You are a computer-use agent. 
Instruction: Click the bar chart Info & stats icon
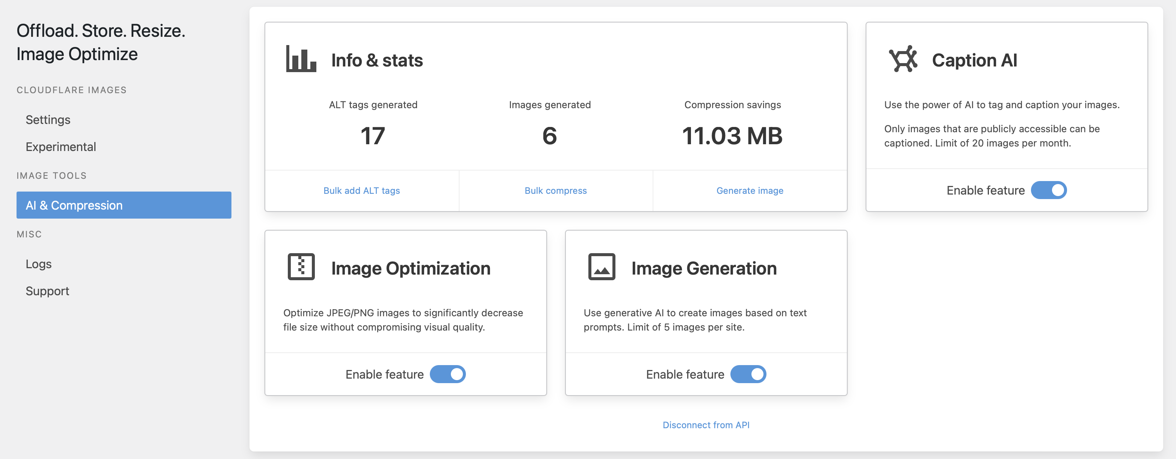tap(301, 59)
